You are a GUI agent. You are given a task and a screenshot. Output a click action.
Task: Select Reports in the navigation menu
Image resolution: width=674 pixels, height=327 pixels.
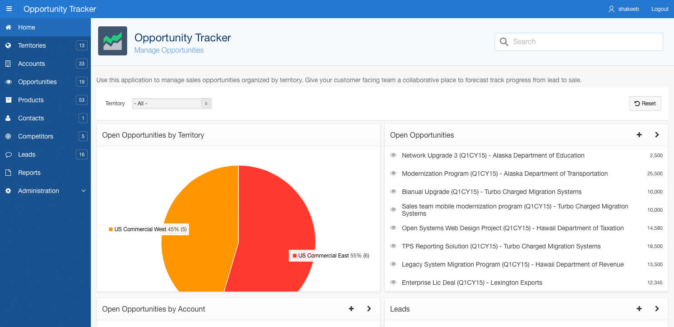(x=29, y=173)
